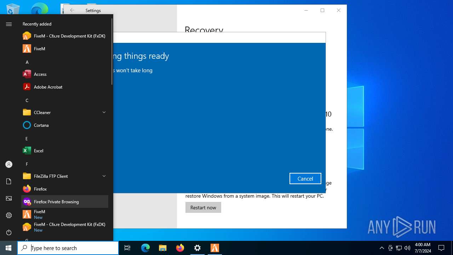Go back in the Settings window
This screenshot has width=453, height=255.
pyautogui.click(x=72, y=10)
